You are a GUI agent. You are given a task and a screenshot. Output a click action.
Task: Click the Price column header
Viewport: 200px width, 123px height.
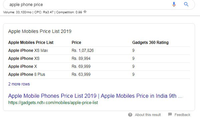tap(76, 43)
